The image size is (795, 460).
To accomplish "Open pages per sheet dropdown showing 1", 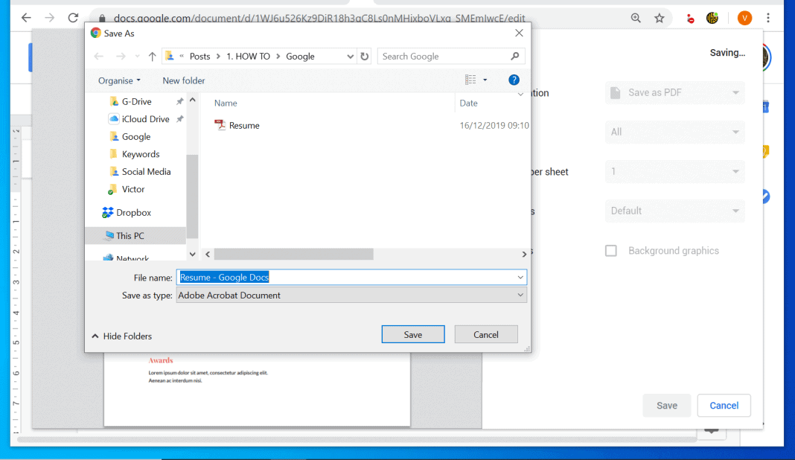I will tap(675, 171).
